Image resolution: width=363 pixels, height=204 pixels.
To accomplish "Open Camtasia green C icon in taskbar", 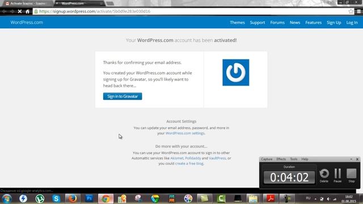I will (x=221, y=199).
